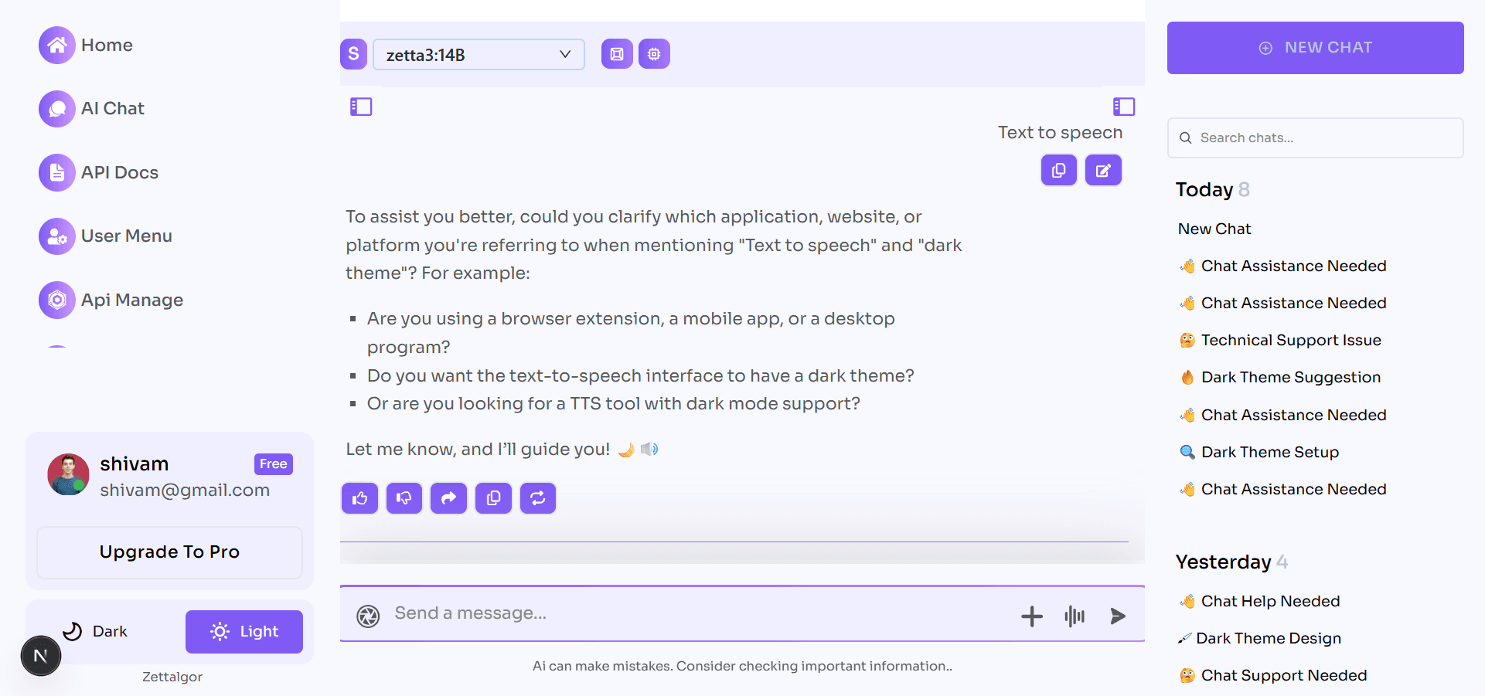Image resolution: width=1485 pixels, height=696 pixels.
Task: Click the NEW CHAT button
Action: (1315, 48)
